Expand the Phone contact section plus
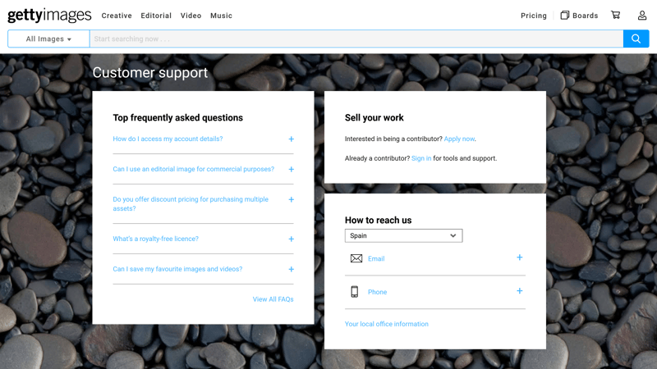 [x=519, y=291]
